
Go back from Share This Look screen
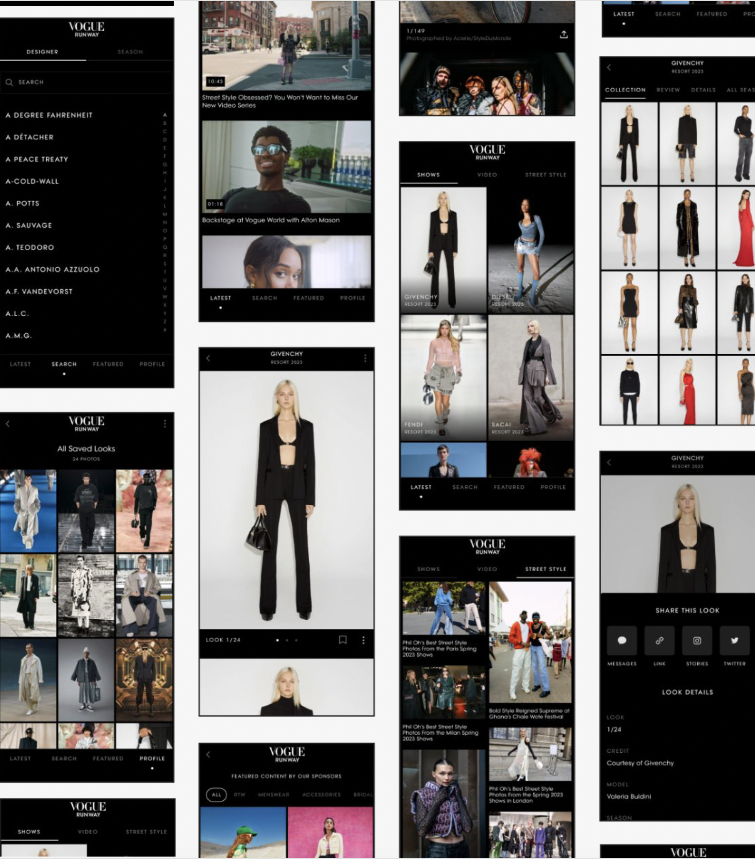coord(608,463)
